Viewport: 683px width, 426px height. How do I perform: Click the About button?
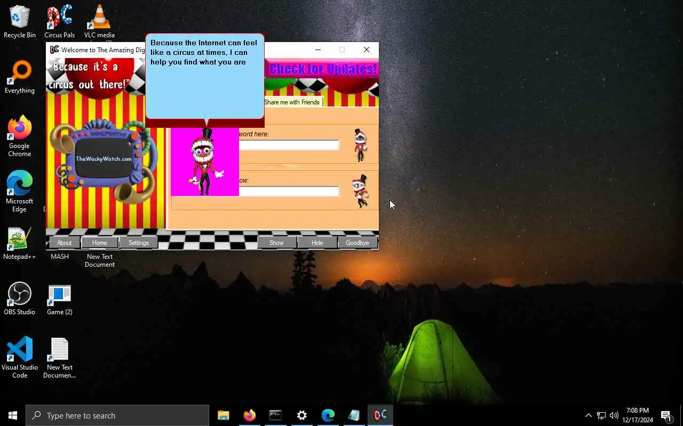click(x=64, y=243)
